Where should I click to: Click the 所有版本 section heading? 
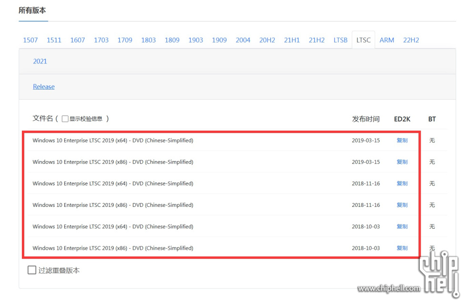coord(32,10)
